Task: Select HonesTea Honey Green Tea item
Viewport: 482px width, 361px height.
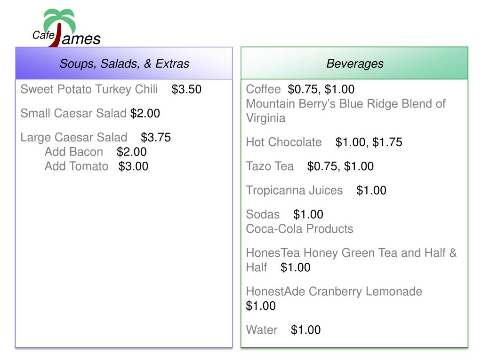Action: coord(351,260)
